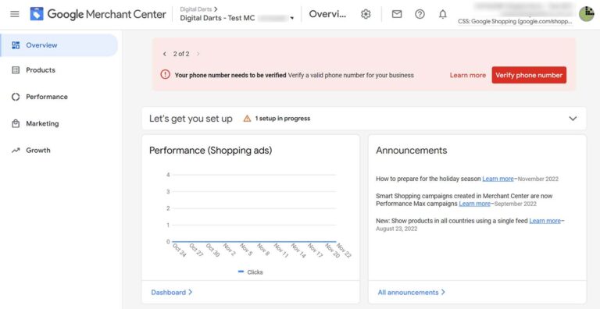Select Overview in the sidebar
The width and height of the screenshot is (600, 309).
[x=59, y=45]
